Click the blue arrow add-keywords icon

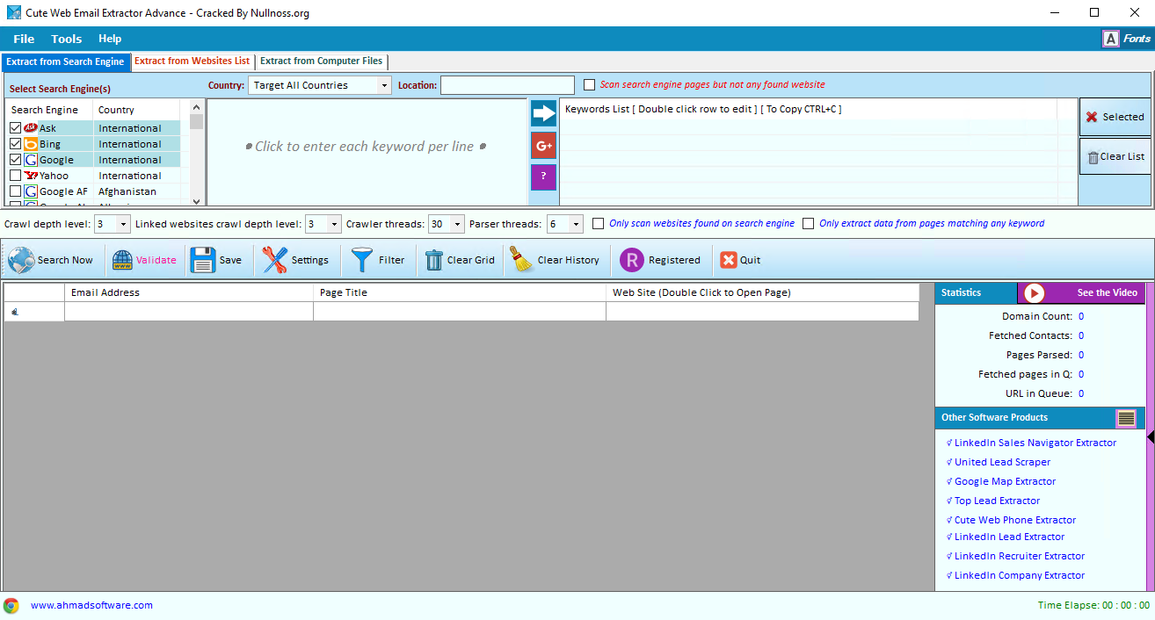[x=543, y=113]
